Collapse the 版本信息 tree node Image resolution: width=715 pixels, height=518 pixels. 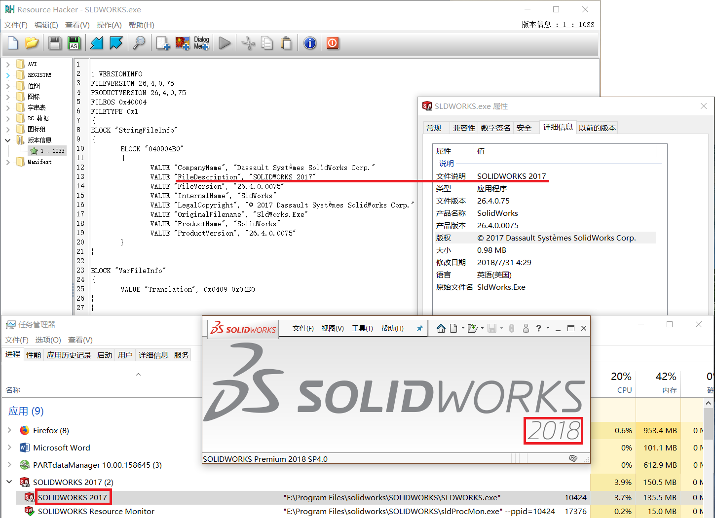(x=8, y=140)
